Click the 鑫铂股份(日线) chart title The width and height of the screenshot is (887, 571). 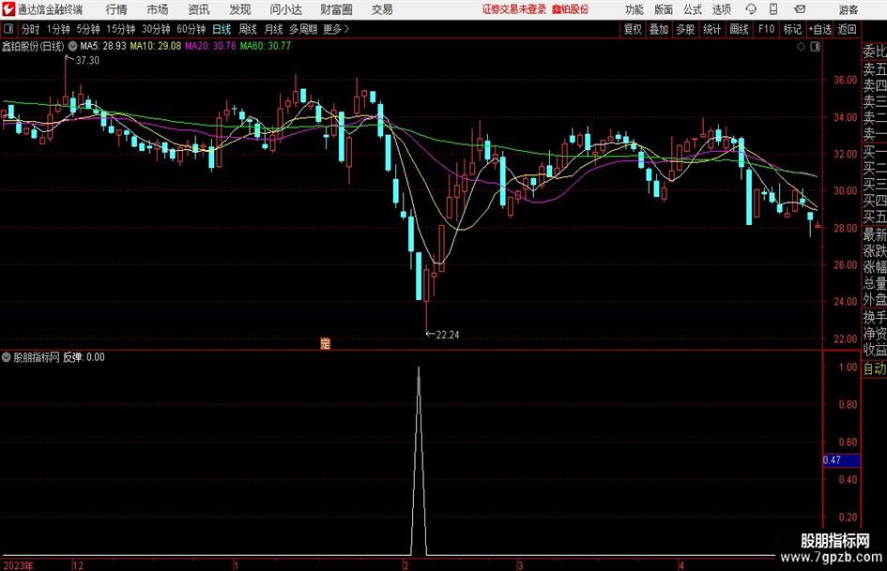[33, 46]
